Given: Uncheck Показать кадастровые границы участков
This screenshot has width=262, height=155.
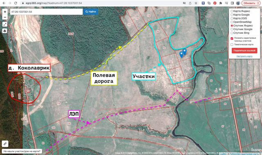Looking at the screenshot, I should click(232, 38).
